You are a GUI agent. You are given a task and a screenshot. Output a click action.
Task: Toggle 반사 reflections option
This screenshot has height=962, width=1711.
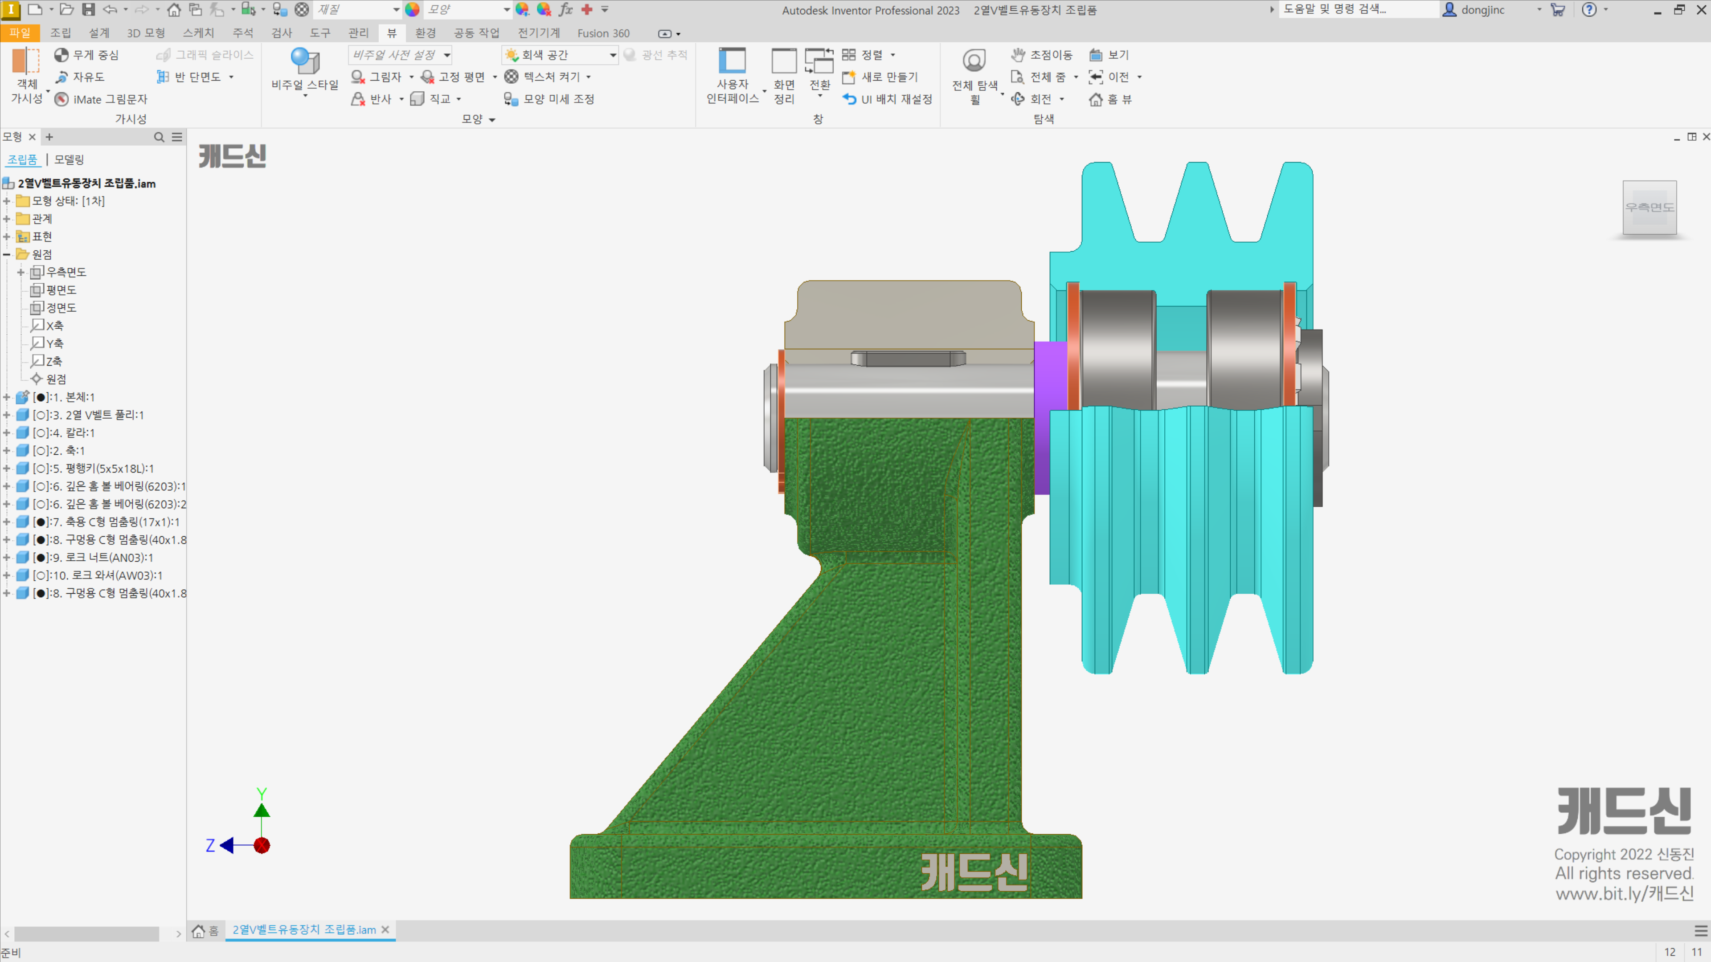point(371,99)
